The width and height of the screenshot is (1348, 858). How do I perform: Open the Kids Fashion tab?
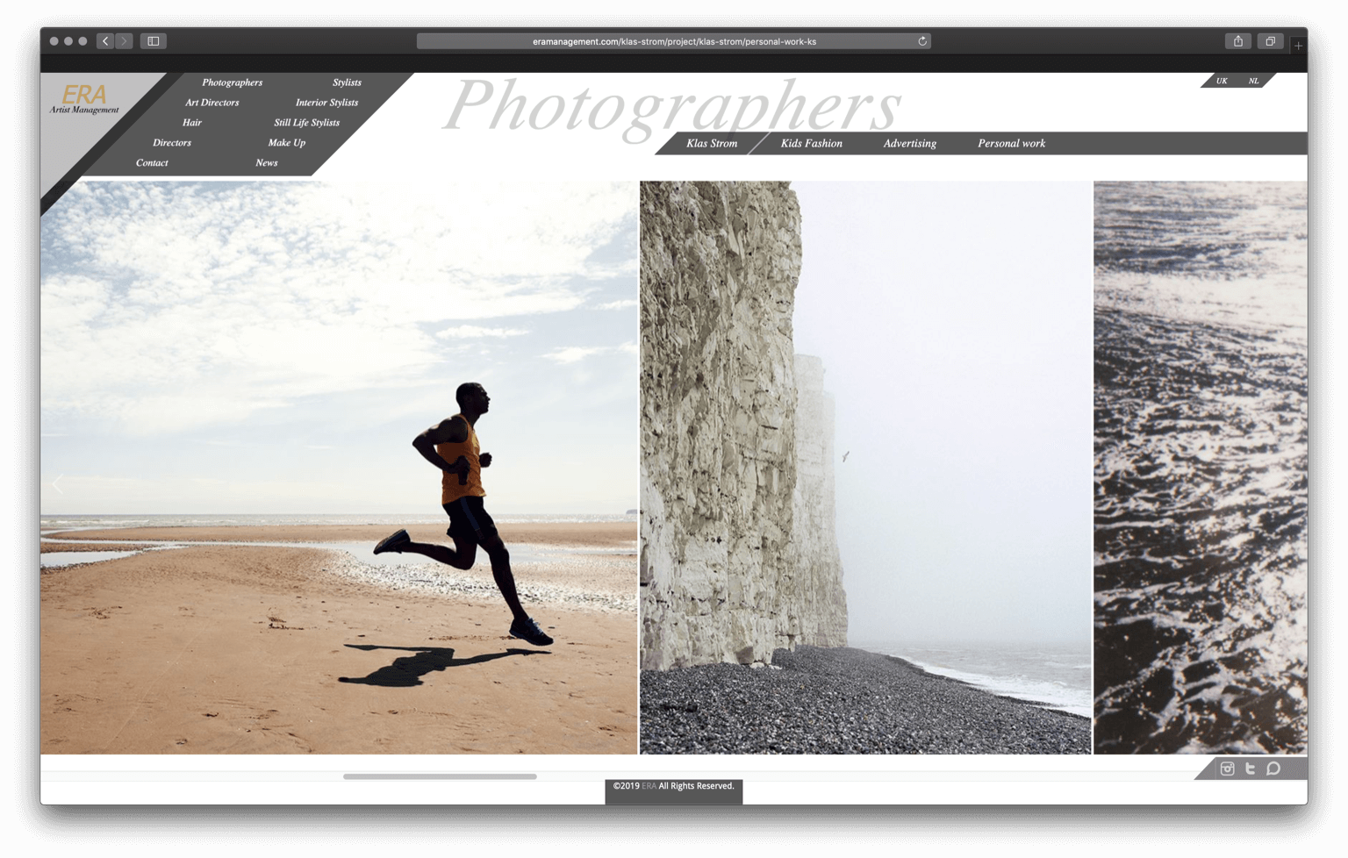pos(811,143)
